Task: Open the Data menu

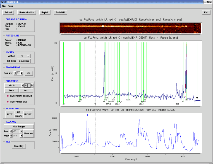Action: pos(10,6)
